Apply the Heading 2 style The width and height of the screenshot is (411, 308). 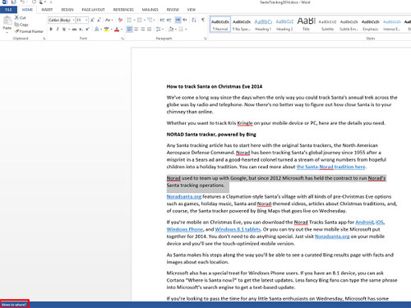(284, 24)
